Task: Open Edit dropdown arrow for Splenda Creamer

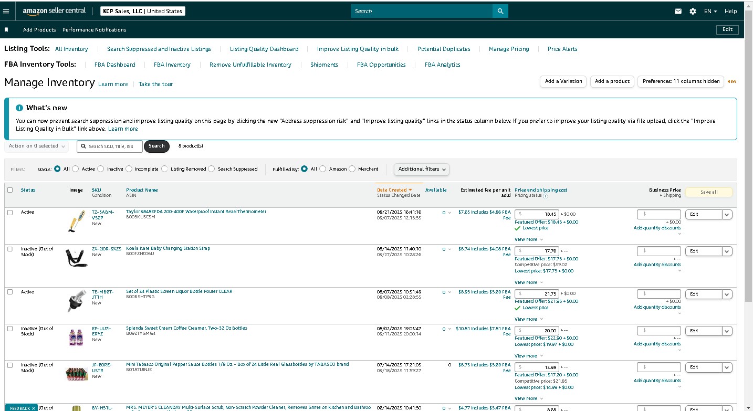Action: pyautogui.click(x=727, y=331)
